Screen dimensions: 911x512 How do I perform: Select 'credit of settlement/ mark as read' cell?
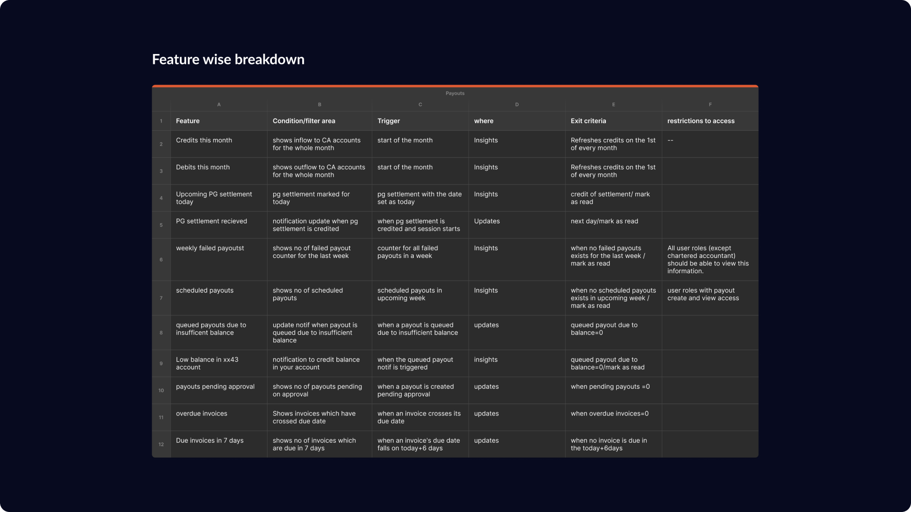614,198
